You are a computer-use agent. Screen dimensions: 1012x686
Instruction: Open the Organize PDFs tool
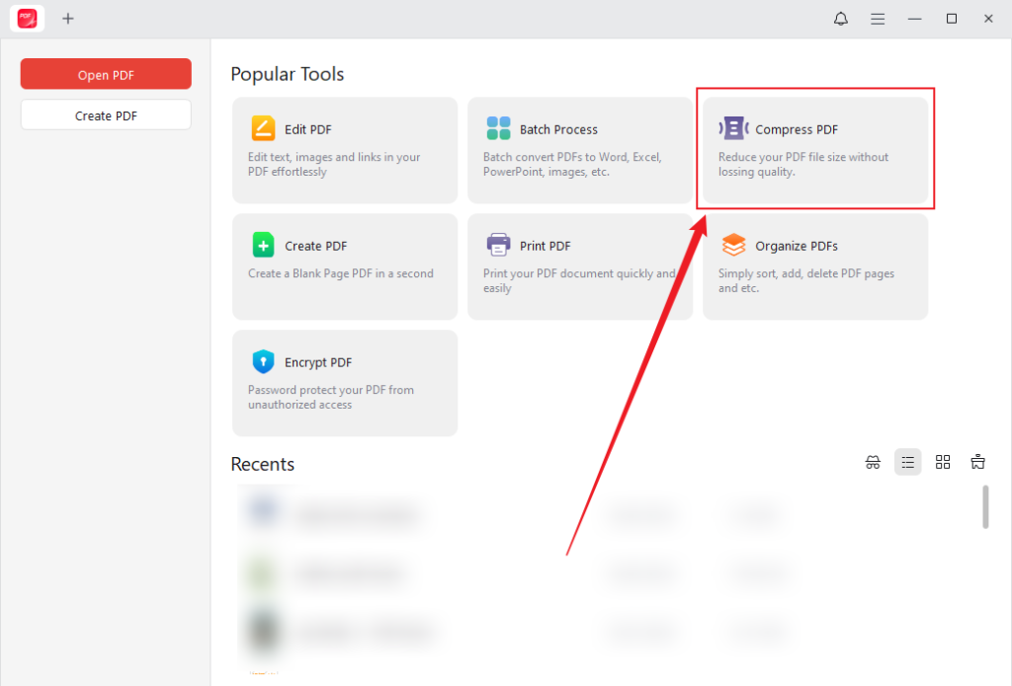(814, 265)
